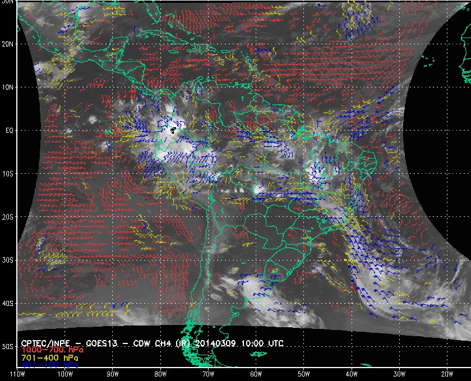Click the 40S latitude label
This screenshot has width=471, height=381.
coord(7,303)
